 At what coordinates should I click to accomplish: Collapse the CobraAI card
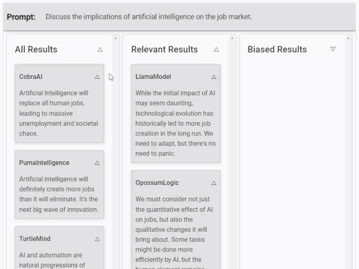tap(97, 77)
